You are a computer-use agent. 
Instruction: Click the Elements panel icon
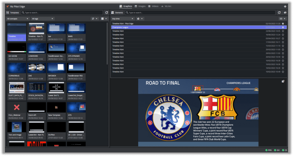pyautogui.click(x=112, y=13)
